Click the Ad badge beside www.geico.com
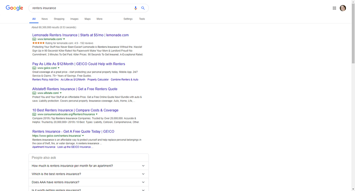This screenshot has width=355, height=191. tap(34, 68)
